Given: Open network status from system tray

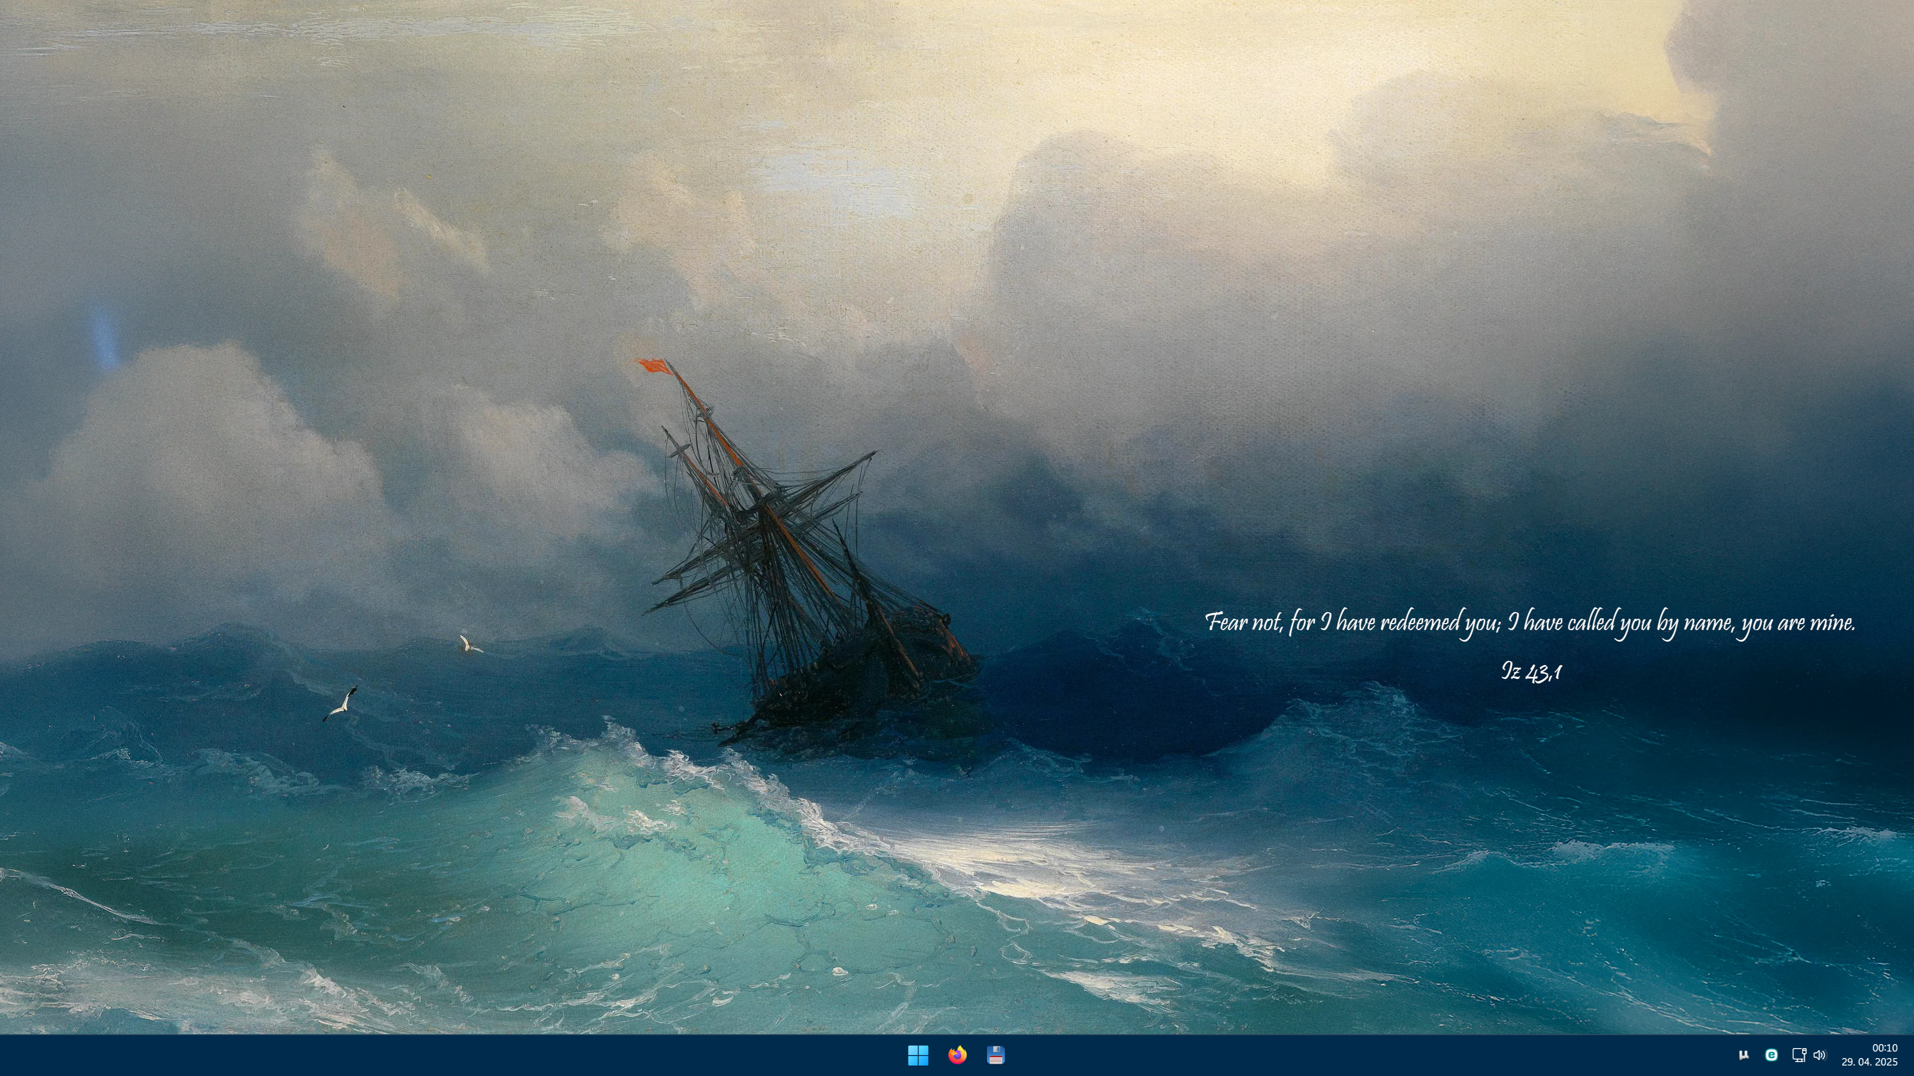Looking at the screenshot, I should [1798, 1055].
